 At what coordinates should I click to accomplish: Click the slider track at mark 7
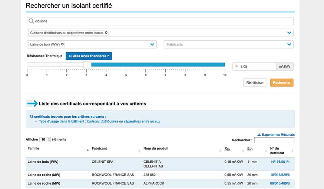point(165,65)
